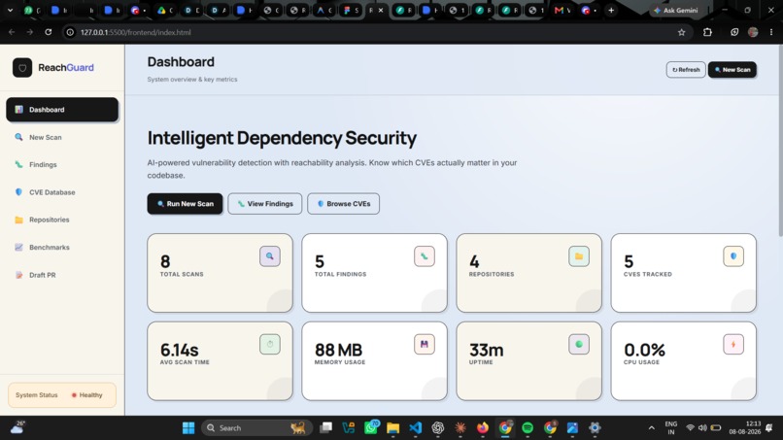Open the Dashboard sidebar item
The width and height of the screenshot is (783, 440).
point(62,110)
